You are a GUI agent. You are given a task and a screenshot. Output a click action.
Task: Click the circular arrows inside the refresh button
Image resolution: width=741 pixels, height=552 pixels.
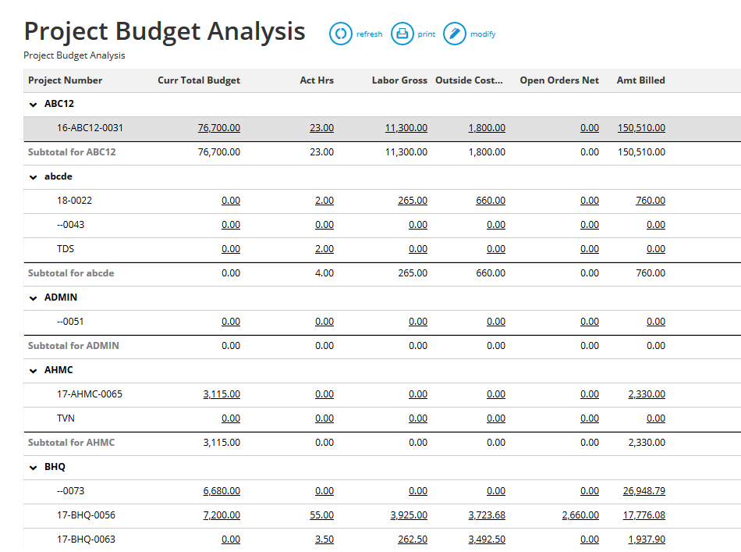pyautogui.click(x=341, y=34)
